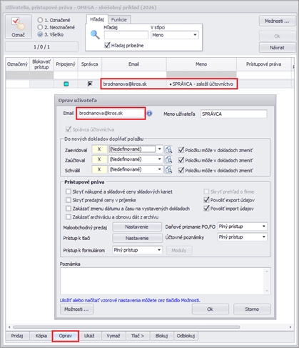The image size is (299, 348).
Task: Open lookup icon in Zaevidoval row
Action: (168, 150)
